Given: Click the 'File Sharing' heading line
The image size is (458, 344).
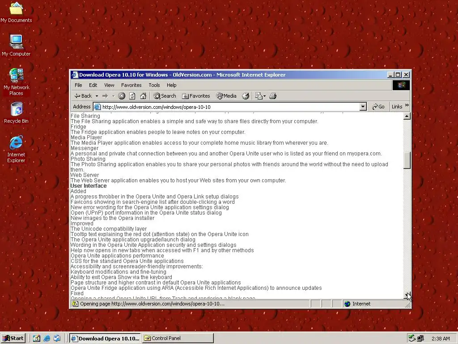Looking at the screenshot, I should coord(85,116).
